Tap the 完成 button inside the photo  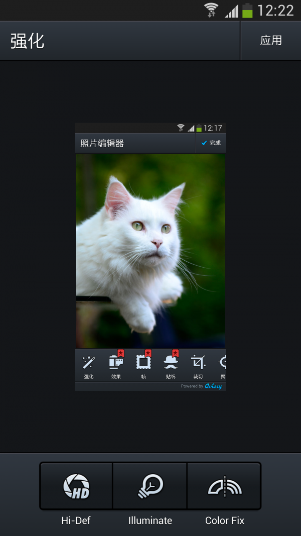pos(211,143)
